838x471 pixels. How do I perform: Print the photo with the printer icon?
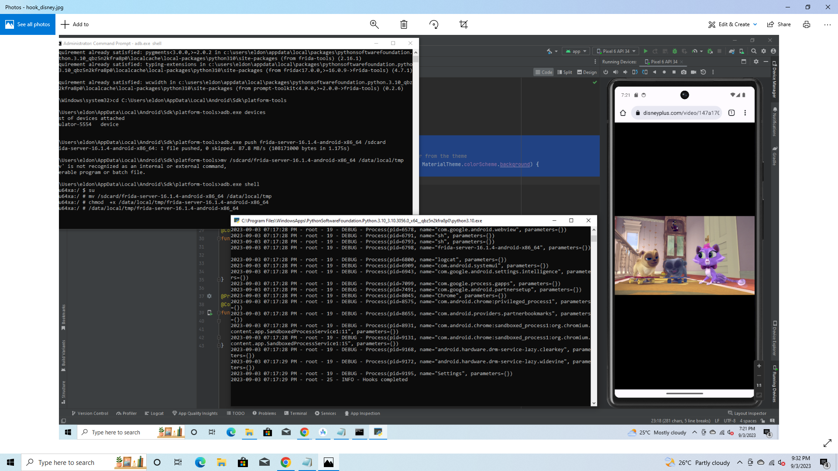[807, 24]
